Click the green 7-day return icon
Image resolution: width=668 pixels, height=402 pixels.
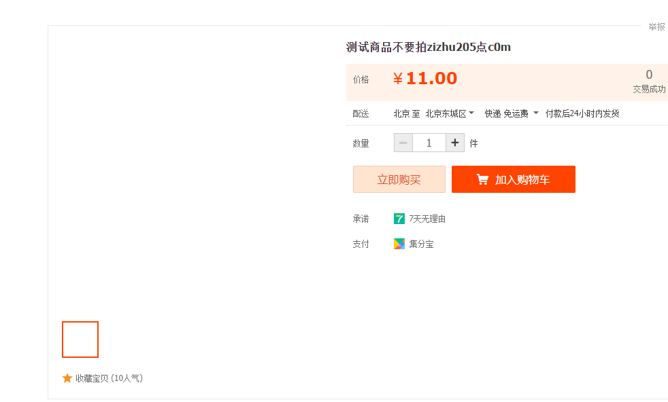(399, 219)
